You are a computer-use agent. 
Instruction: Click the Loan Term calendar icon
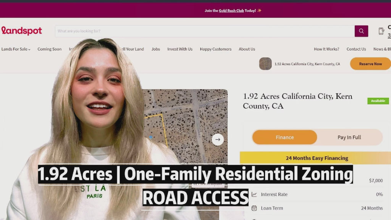(x=254, y=208)
